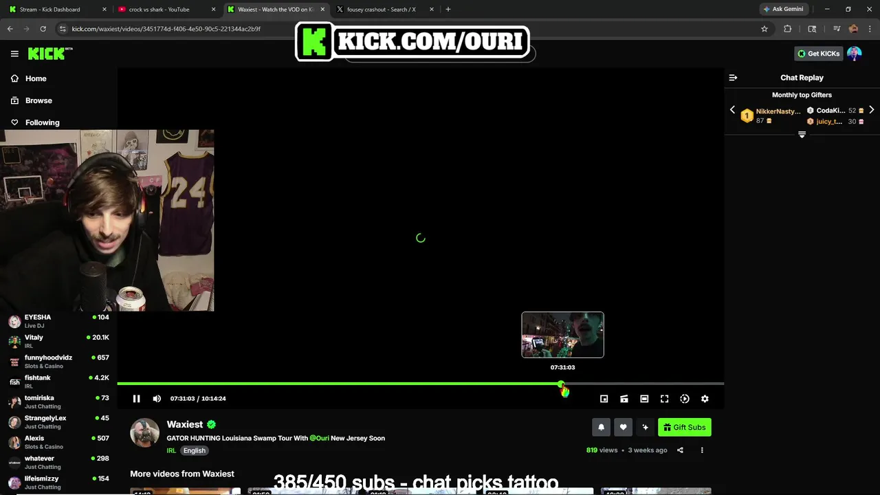Go back in browser history
This screenshot has width=880, height=495.
(x=10, y=29)
